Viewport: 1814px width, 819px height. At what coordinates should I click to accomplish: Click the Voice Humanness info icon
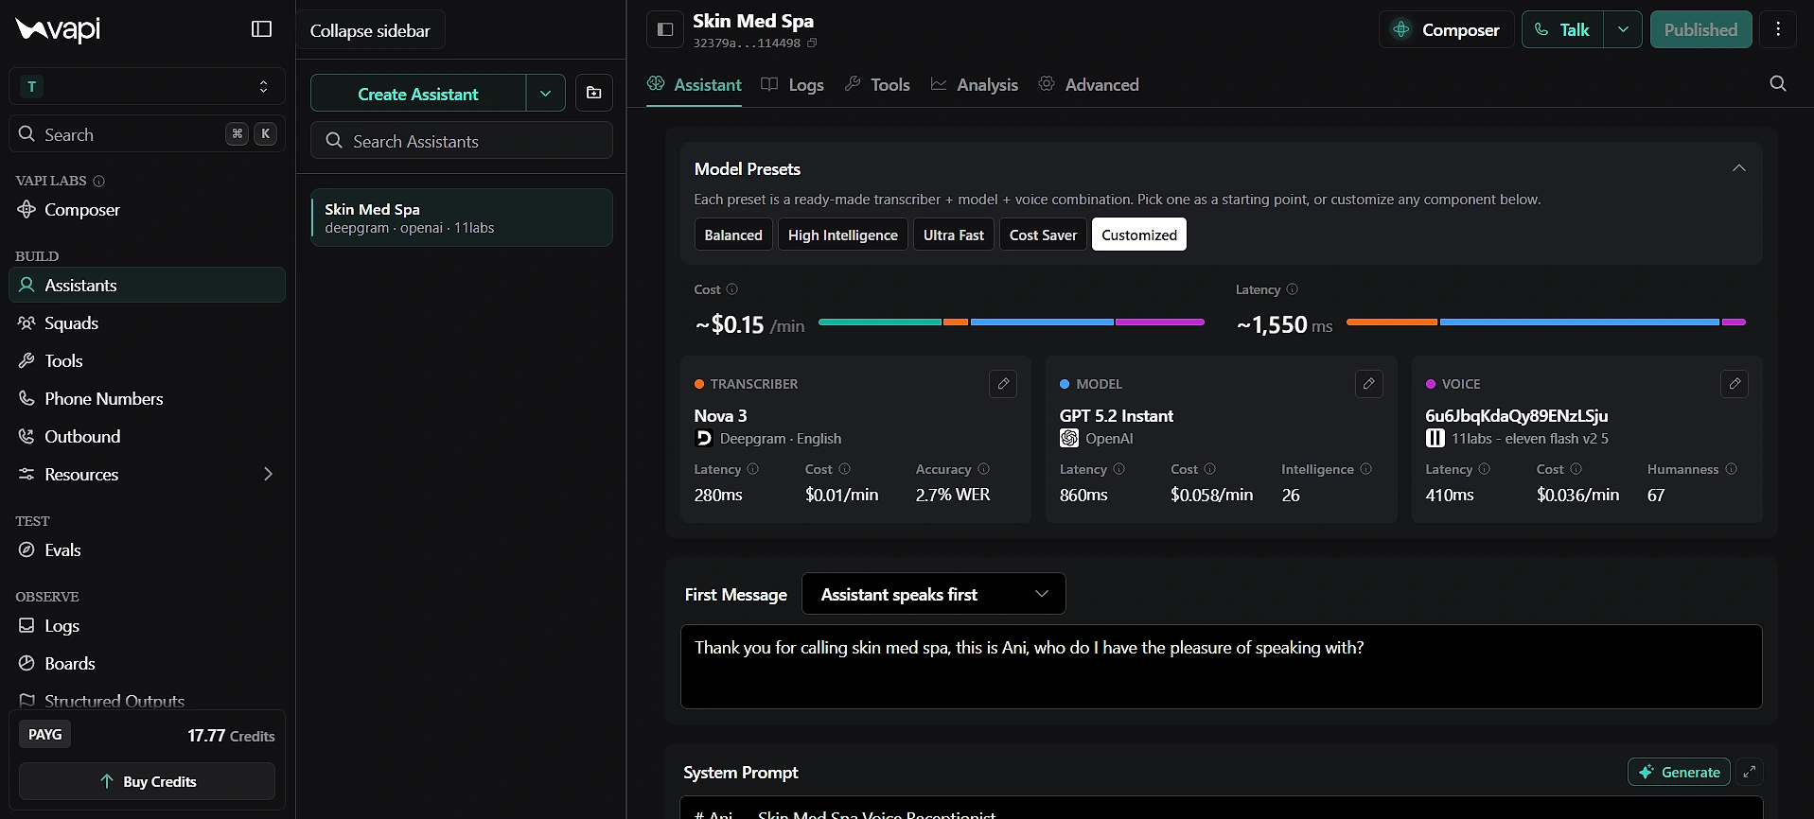[1731, 469]
